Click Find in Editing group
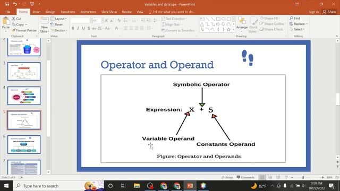Viewport: 340px width, 191px height. pos(295,18)
